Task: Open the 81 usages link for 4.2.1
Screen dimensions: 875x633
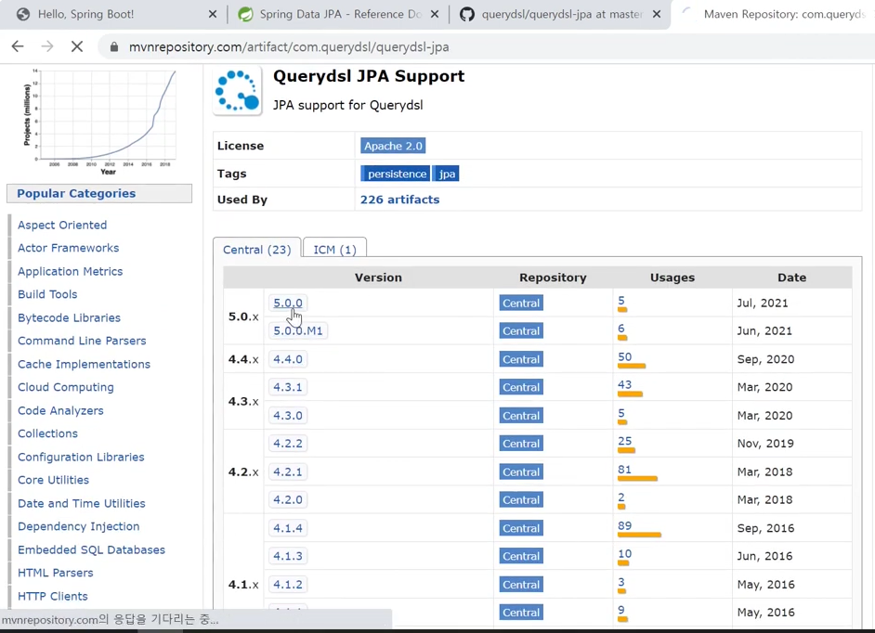Action: pos(624,470)
